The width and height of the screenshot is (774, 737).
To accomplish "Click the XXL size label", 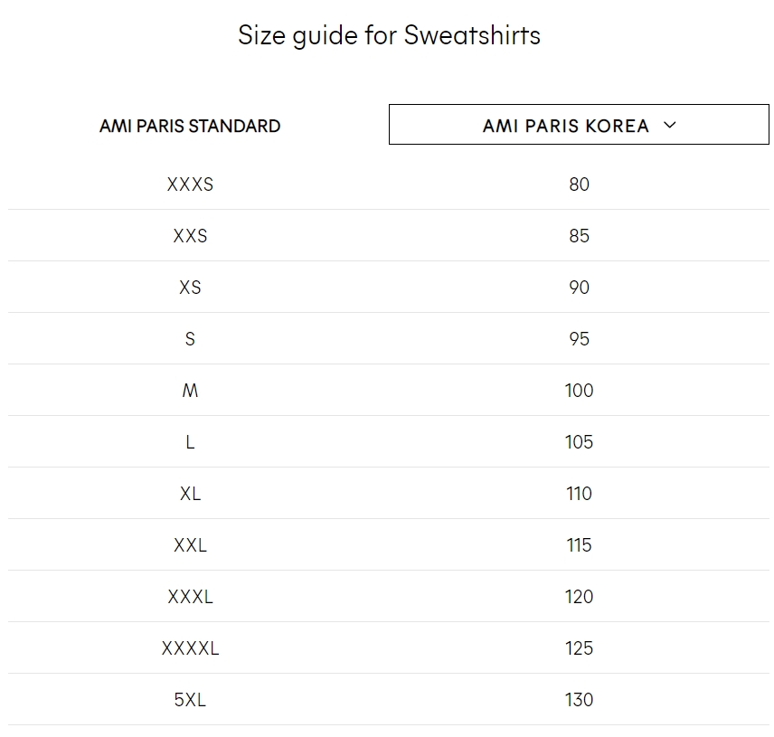I will tap(190, 545).
